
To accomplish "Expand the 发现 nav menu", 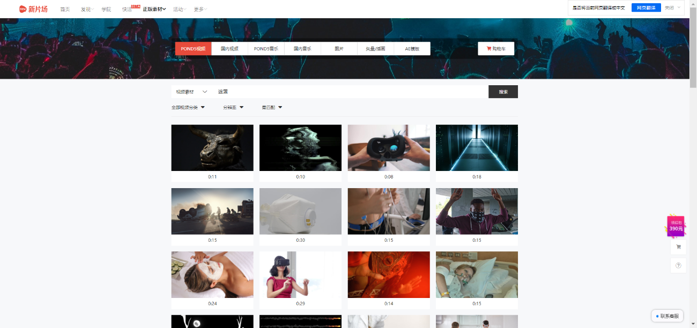I will coord(87,9).
